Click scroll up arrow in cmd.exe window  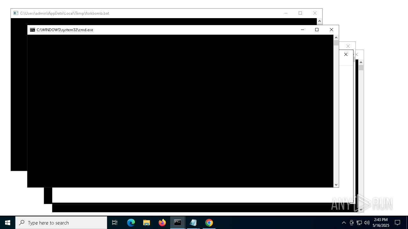pyautogui.click(x=336, y=38)
